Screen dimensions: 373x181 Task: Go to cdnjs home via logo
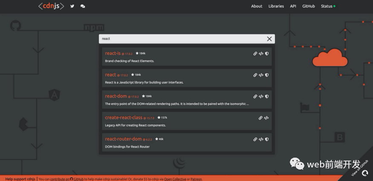click(51, 6)
